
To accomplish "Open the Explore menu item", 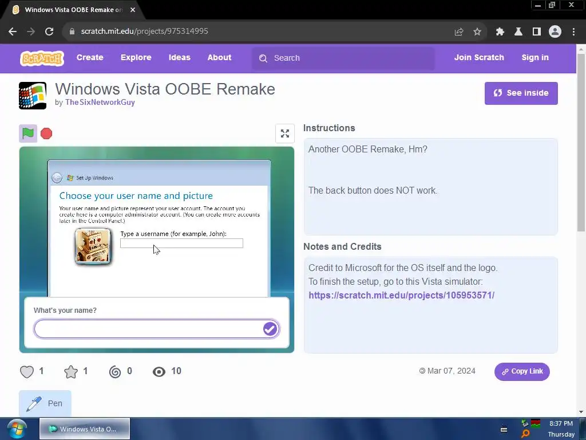I will click(136, 58).
